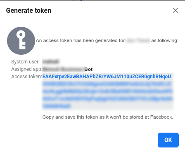Image resolution: width=185 pixels, height=152 pixels.
Task: Click empty gray space after the last token line
Action: [122, 106]
